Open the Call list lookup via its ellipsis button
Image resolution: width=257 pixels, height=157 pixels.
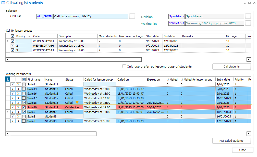coord(132,16)
